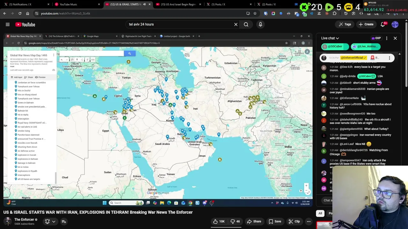Select the Add directions tool

click(x=87, y=60)
